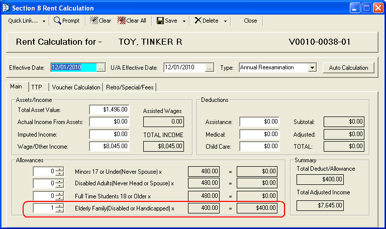Viewport: 386px width, 229px height.
Task: Increase Full Time Students count
Action: 59,193
